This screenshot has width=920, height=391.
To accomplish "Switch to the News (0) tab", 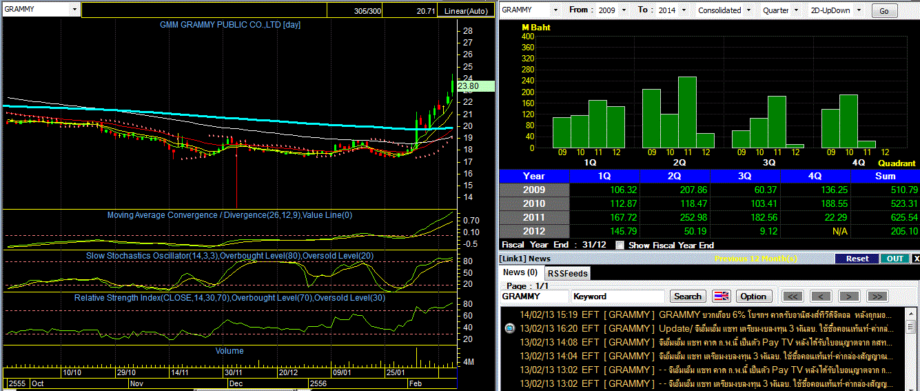I will coord(520,272).
